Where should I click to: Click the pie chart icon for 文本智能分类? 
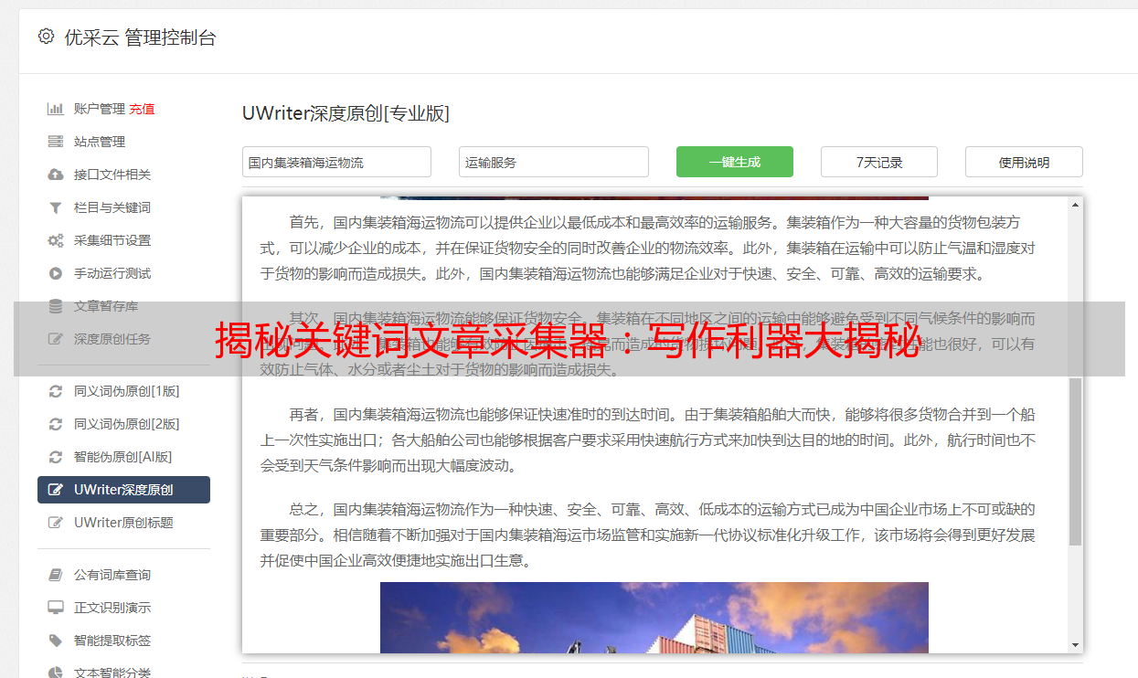[x=56, y=673]
